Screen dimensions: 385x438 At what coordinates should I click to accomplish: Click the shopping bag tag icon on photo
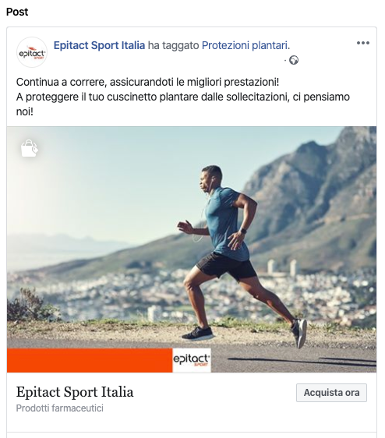(30, 148)
